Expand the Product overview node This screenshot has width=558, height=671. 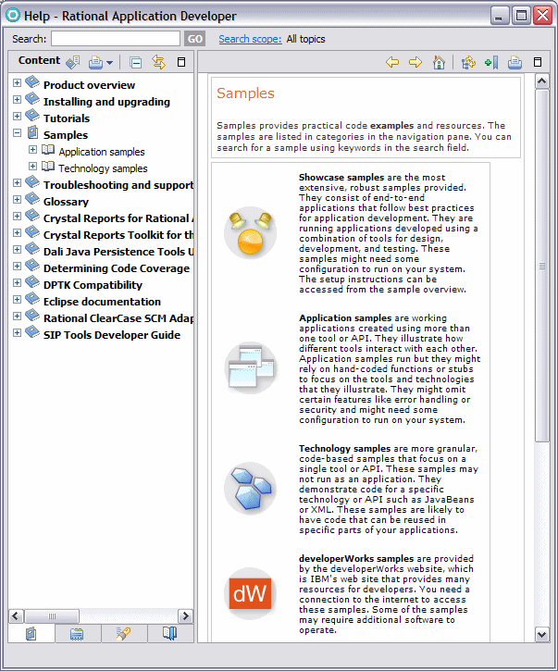[17, 82]
